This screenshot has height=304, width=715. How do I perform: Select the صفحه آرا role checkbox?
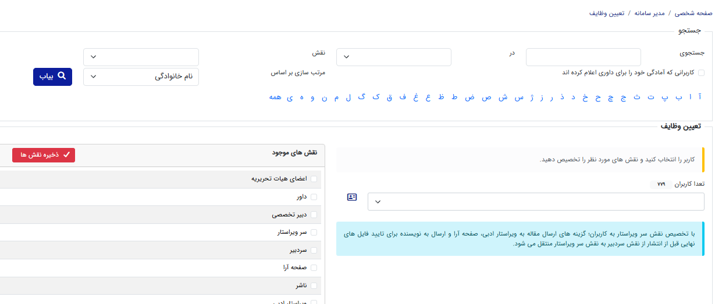point(314,267)
